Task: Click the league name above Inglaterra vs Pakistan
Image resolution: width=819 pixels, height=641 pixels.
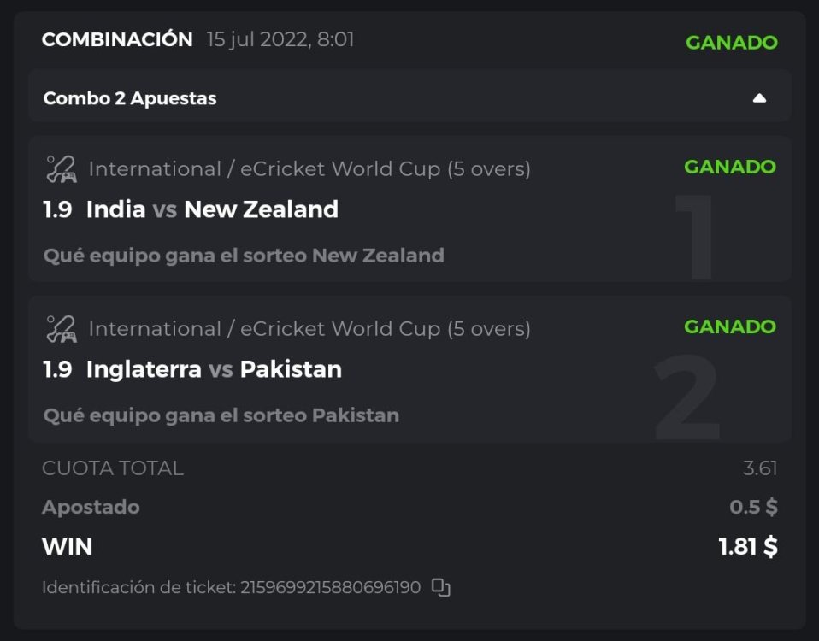Action: (309, 329)
